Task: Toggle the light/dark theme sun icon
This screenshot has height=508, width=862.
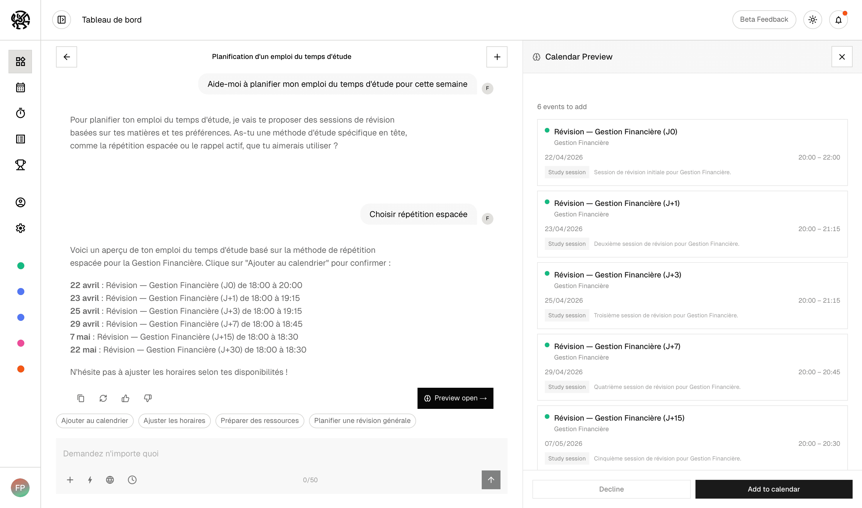Action: coord(813,20)
